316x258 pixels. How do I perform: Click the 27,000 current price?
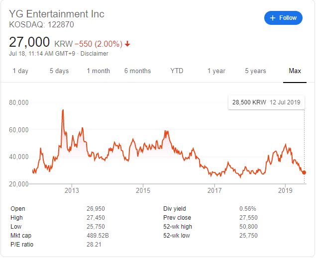coord(29,42)
